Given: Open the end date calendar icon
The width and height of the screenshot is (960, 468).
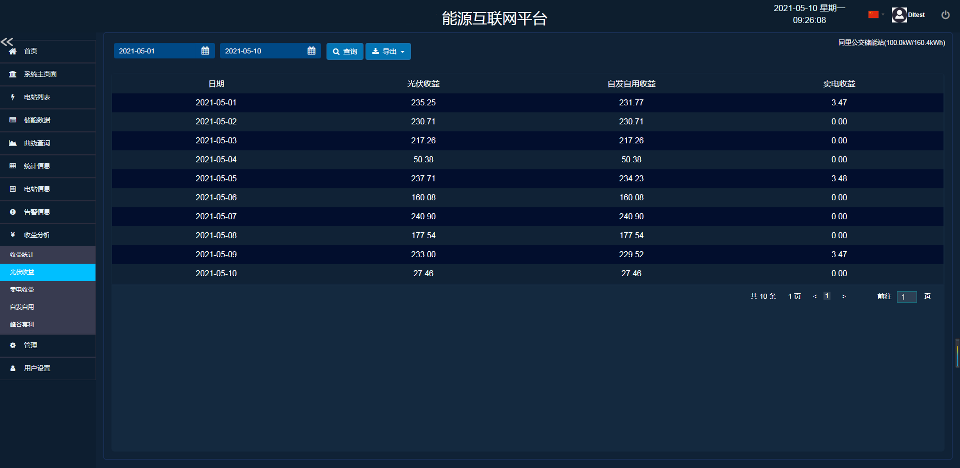Looking at the screenshot, I should coord(311,51).
